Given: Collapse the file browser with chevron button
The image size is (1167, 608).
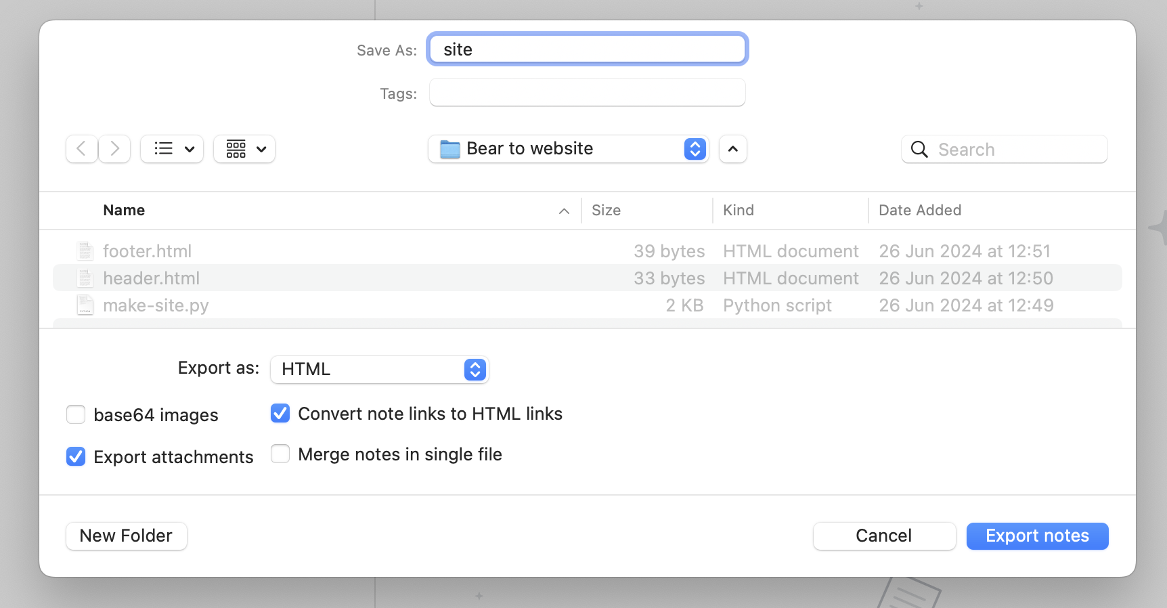Looking at the screenshot, I should (732, 149).
